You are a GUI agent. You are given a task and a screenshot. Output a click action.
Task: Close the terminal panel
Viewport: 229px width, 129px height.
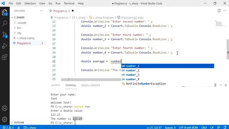226,85
